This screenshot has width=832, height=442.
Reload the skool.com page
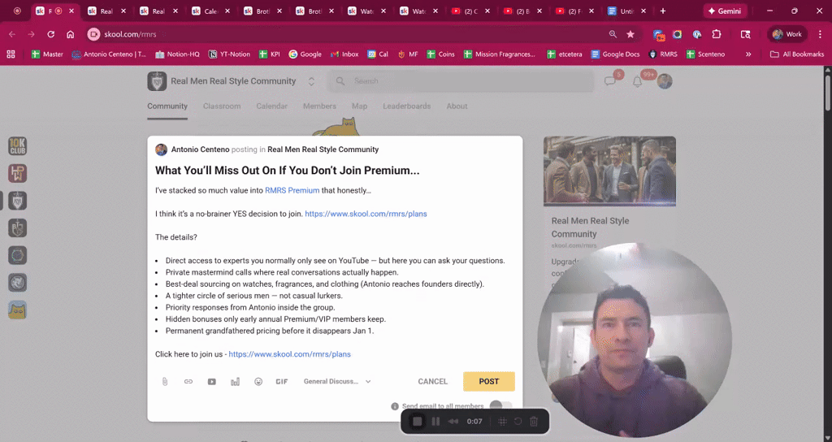point(51,34)
